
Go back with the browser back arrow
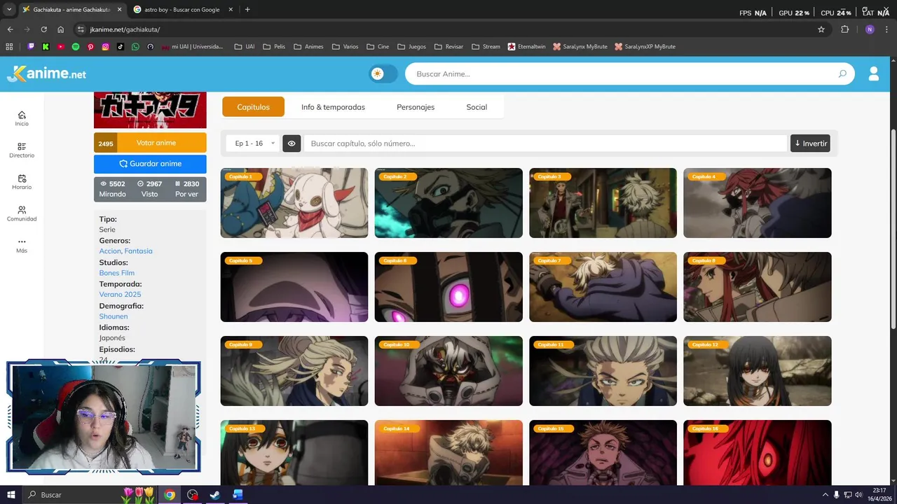pos(10,29)
